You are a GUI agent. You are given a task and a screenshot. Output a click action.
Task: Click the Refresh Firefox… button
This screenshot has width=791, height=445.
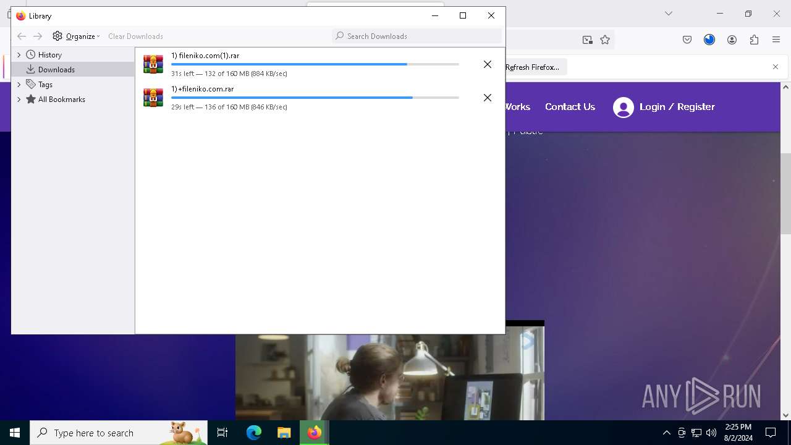coord(531,67)
